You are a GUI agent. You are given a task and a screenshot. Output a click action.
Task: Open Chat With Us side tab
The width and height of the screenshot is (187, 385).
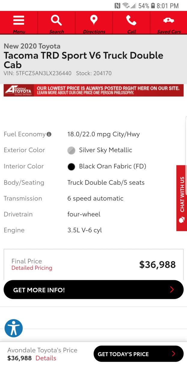[x=182, y=198]
